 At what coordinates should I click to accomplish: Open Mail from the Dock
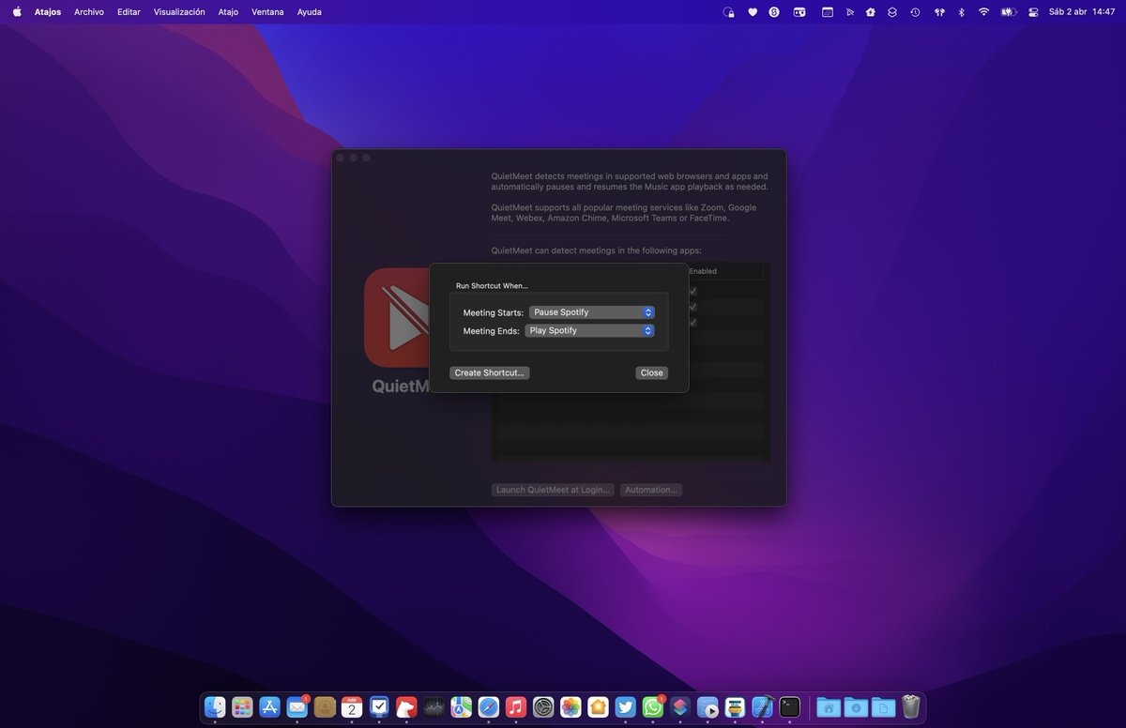click(297, 706)
